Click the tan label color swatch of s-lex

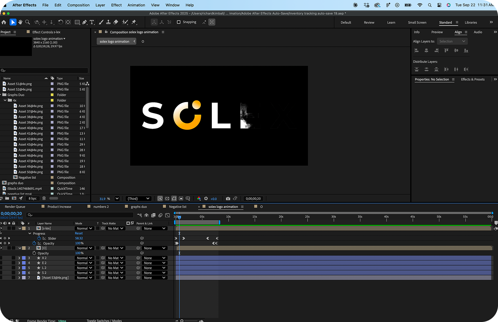click(24, 229)
